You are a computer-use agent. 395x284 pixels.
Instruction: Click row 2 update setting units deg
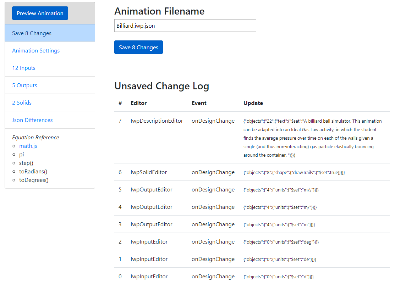281,242
